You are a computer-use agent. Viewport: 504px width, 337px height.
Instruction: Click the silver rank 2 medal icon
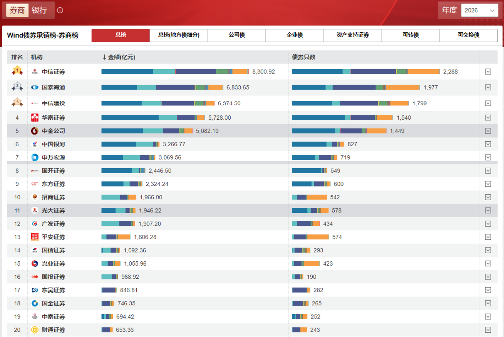pos(17,87)
